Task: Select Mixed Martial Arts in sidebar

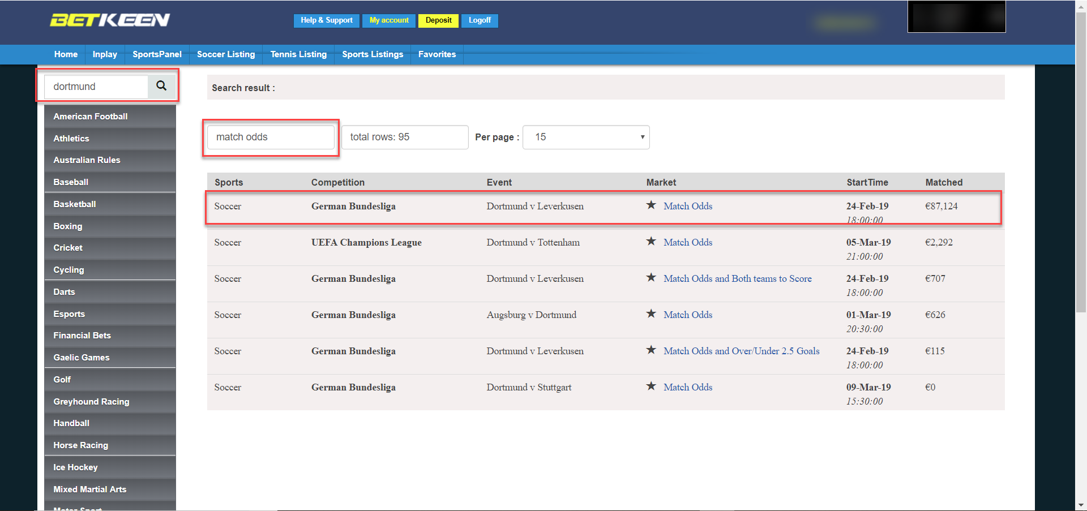Action: 110,489
